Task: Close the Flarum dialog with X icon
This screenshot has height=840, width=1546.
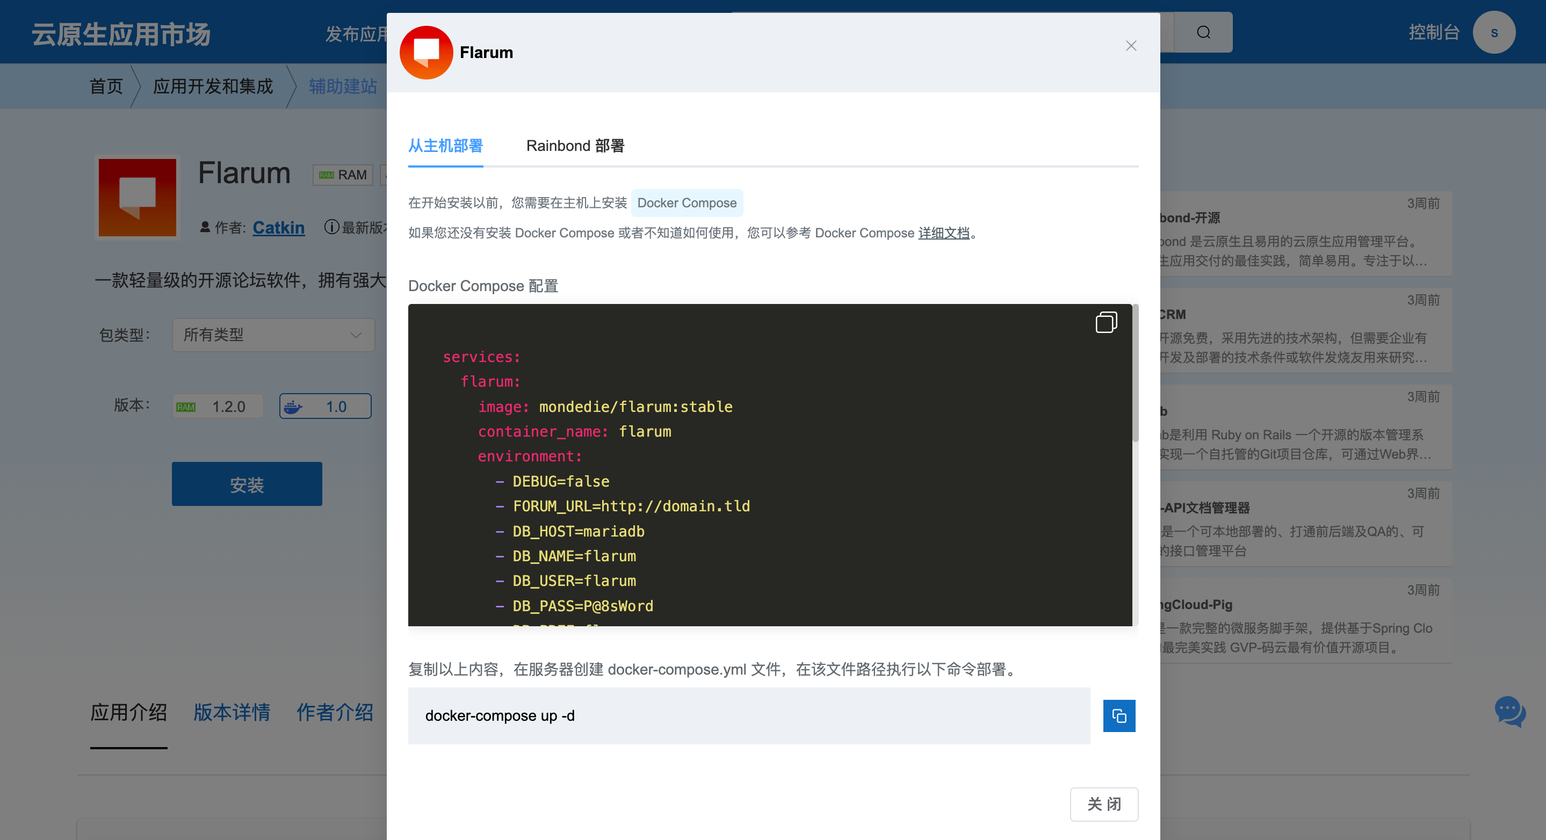Action: [x=1131, y=46]
